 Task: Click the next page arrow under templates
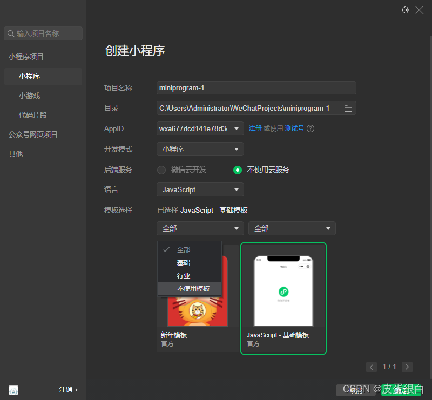407,367
